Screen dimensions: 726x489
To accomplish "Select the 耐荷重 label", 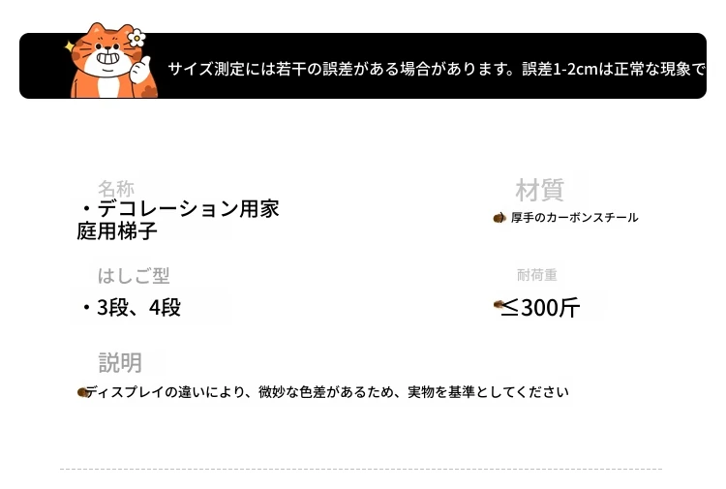I will 537,276.
